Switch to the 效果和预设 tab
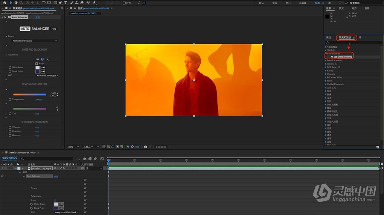Viewport: 384px width, 215px height. [x=345, y=38]
